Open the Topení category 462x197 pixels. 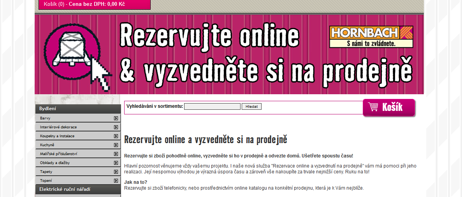78,181
